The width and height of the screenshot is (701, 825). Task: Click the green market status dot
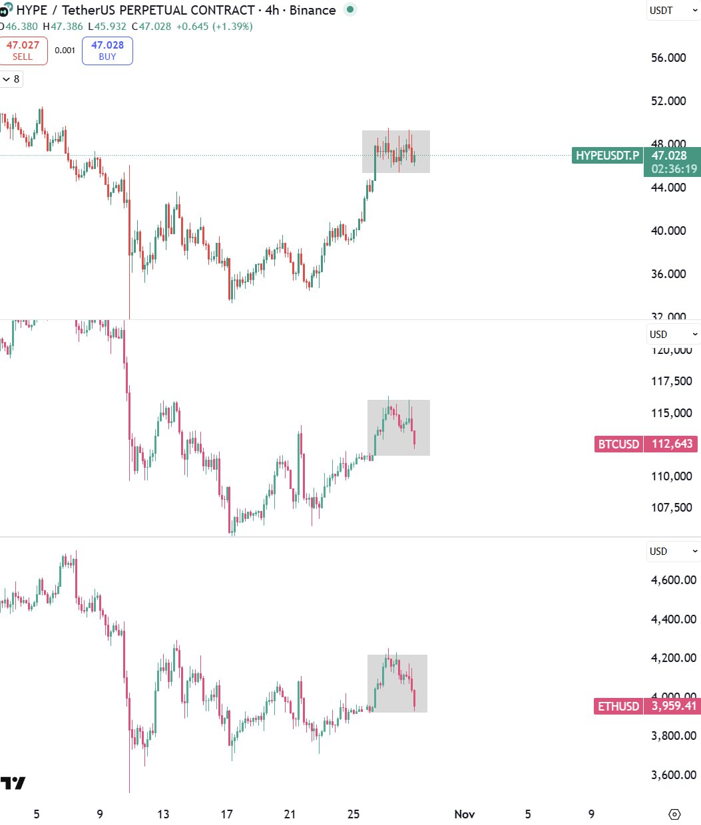coord(350,9)
